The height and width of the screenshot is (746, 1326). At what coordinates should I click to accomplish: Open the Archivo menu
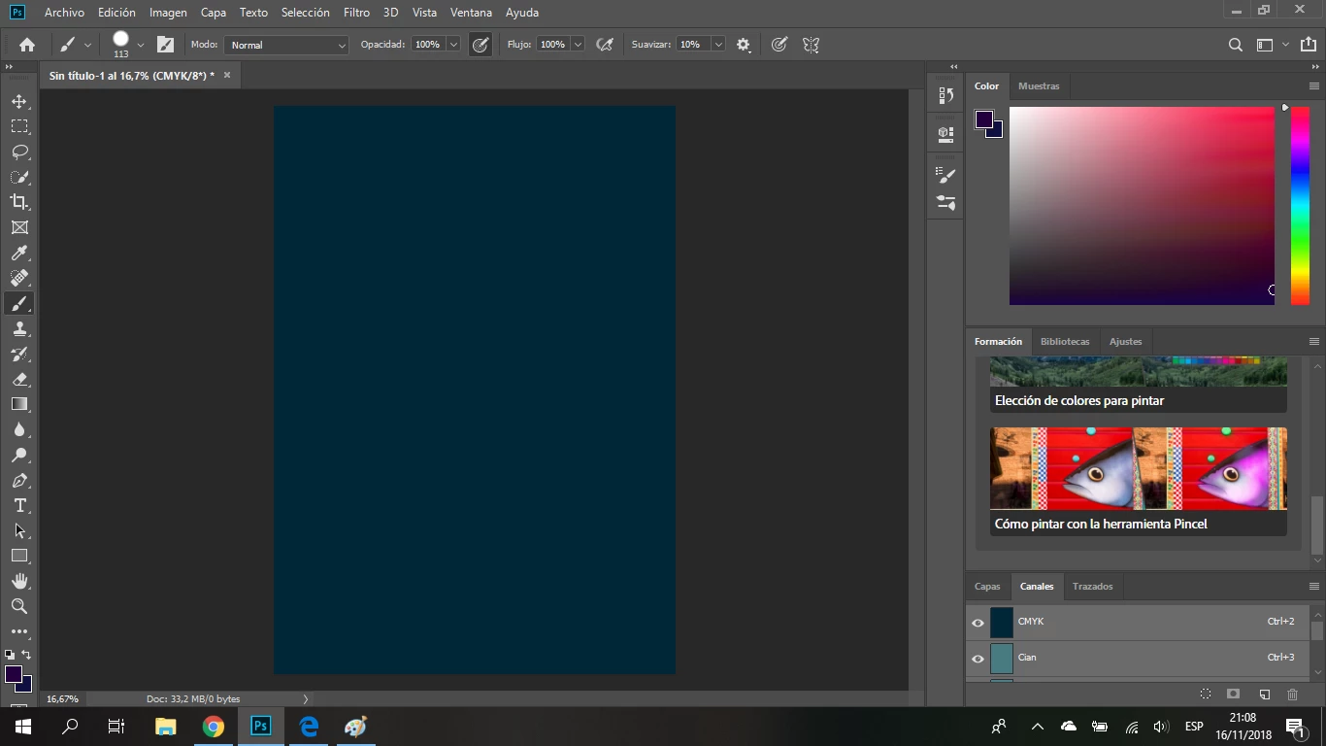tap(64, 13)
